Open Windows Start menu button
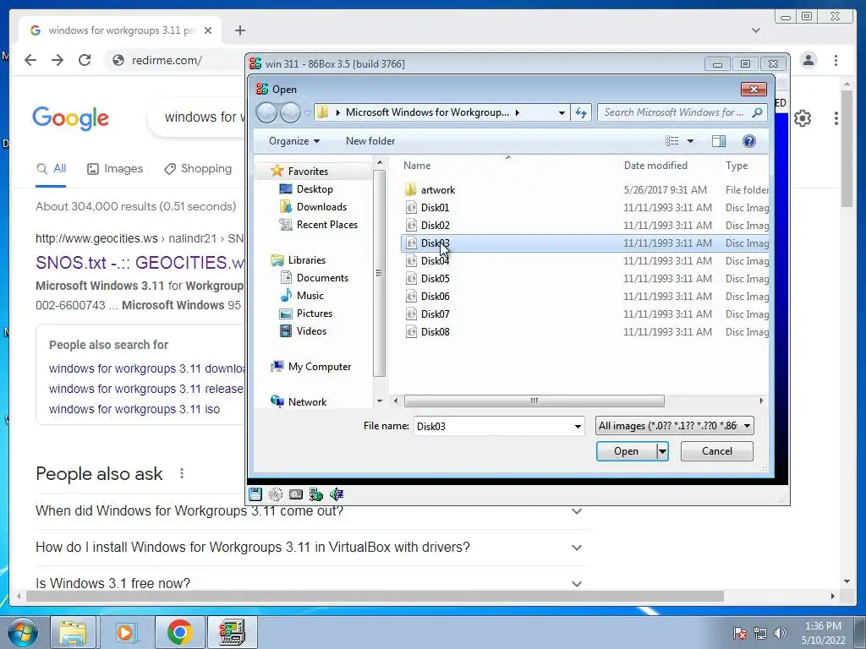The height and width of the screenshot is (649, 866). (23, 632)
